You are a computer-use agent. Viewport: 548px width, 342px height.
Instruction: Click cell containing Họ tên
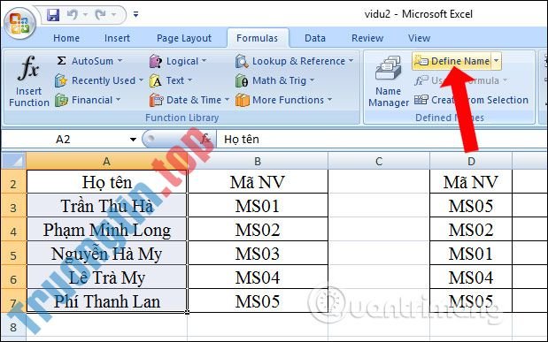[x=107, y=182]
